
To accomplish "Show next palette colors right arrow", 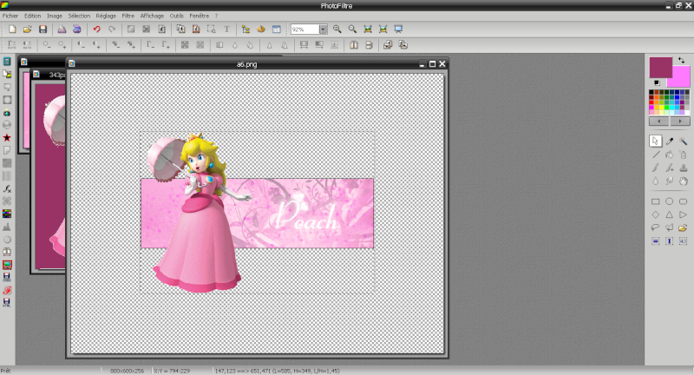I will tap(680, 121).
